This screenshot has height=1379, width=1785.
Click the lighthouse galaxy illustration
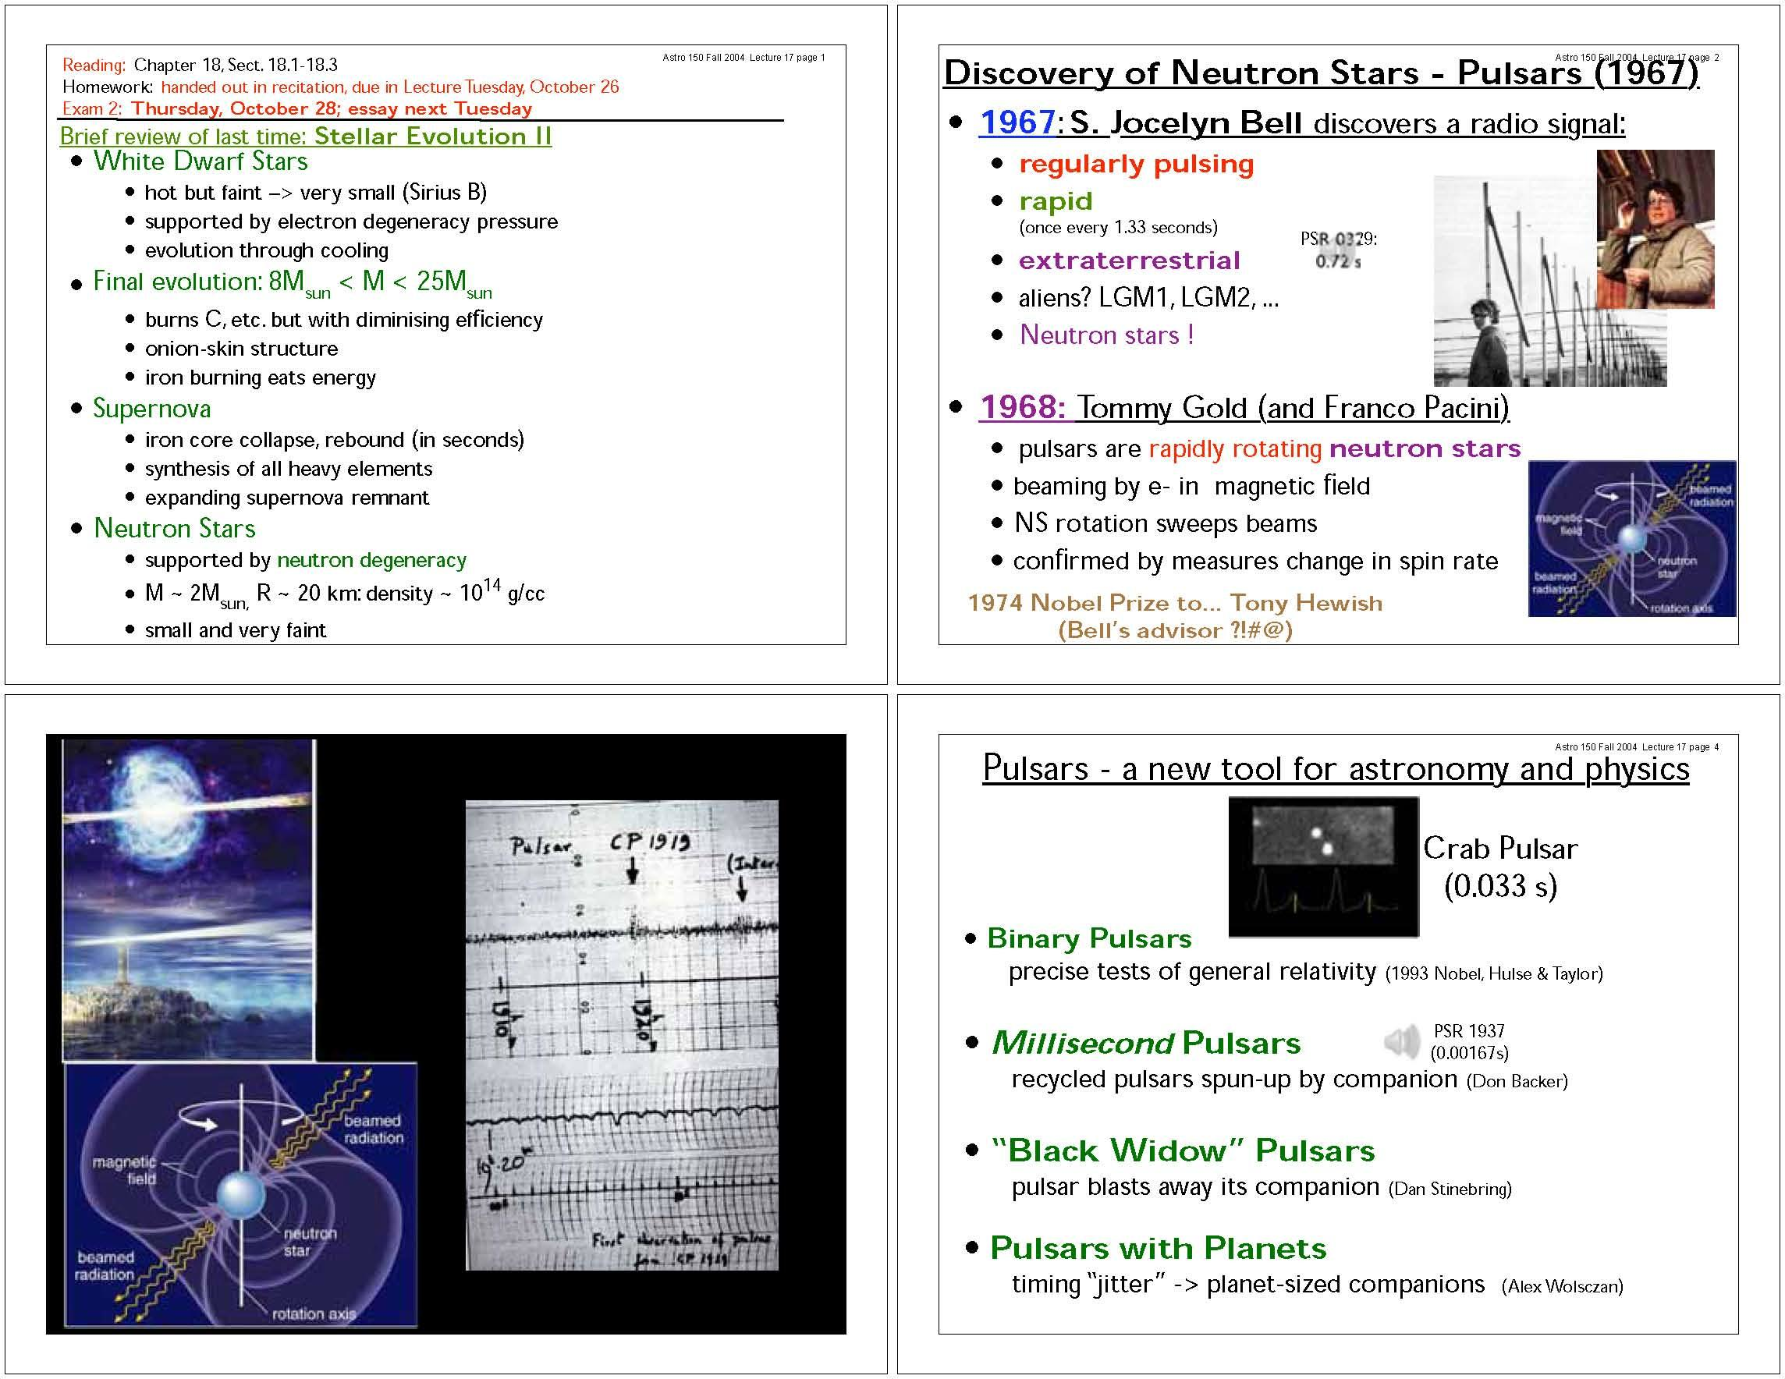(x=188, y=899)
